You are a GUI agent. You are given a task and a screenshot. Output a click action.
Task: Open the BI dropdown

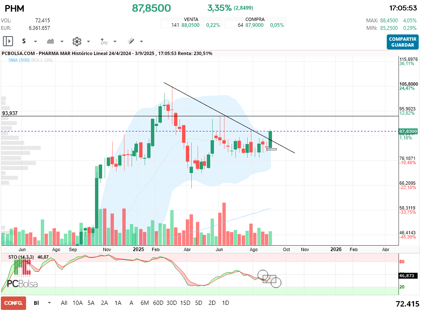(36, 303)
